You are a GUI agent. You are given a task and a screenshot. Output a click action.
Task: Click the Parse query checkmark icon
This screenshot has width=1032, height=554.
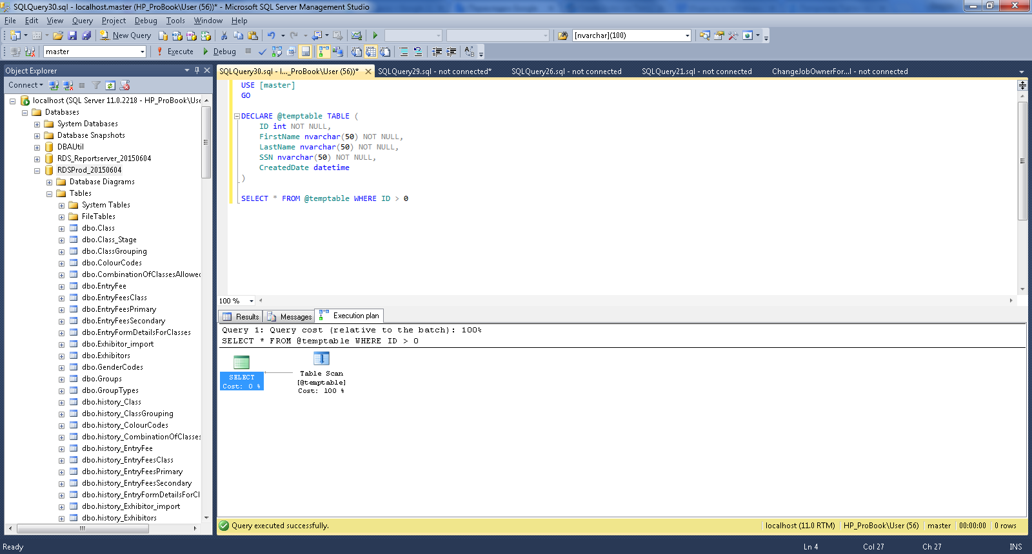point(263,52)
